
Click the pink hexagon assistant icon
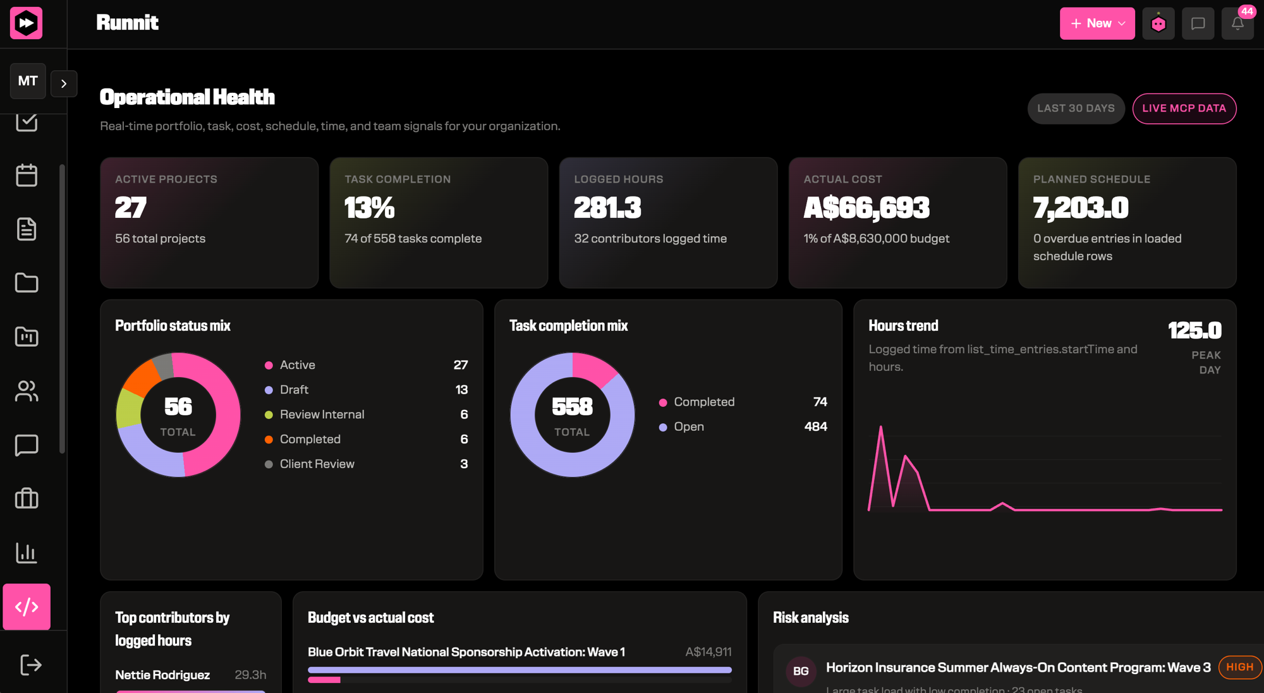[x=1158, y=23]
